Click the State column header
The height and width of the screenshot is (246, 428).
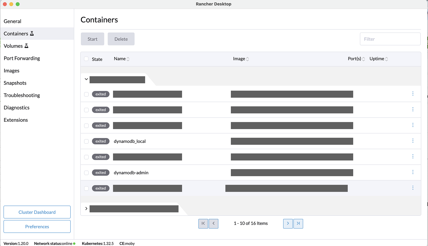click(x=97, y=59)
